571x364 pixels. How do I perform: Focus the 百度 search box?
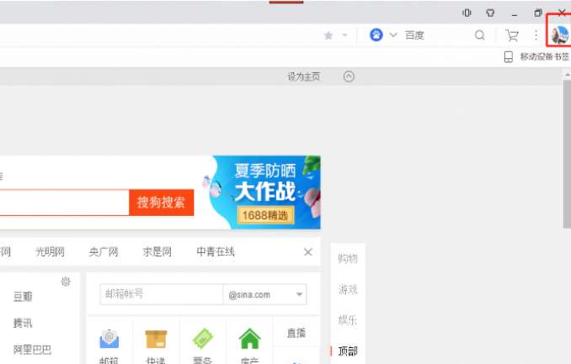click(x=437, y=35)
